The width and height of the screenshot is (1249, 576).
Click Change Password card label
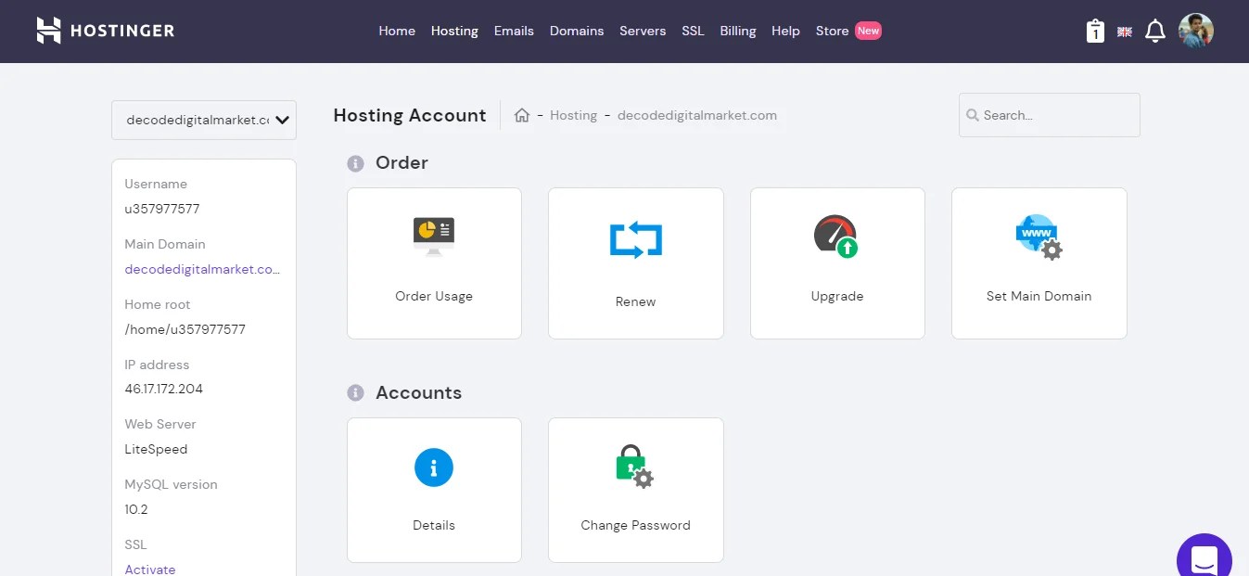point(636,525)
